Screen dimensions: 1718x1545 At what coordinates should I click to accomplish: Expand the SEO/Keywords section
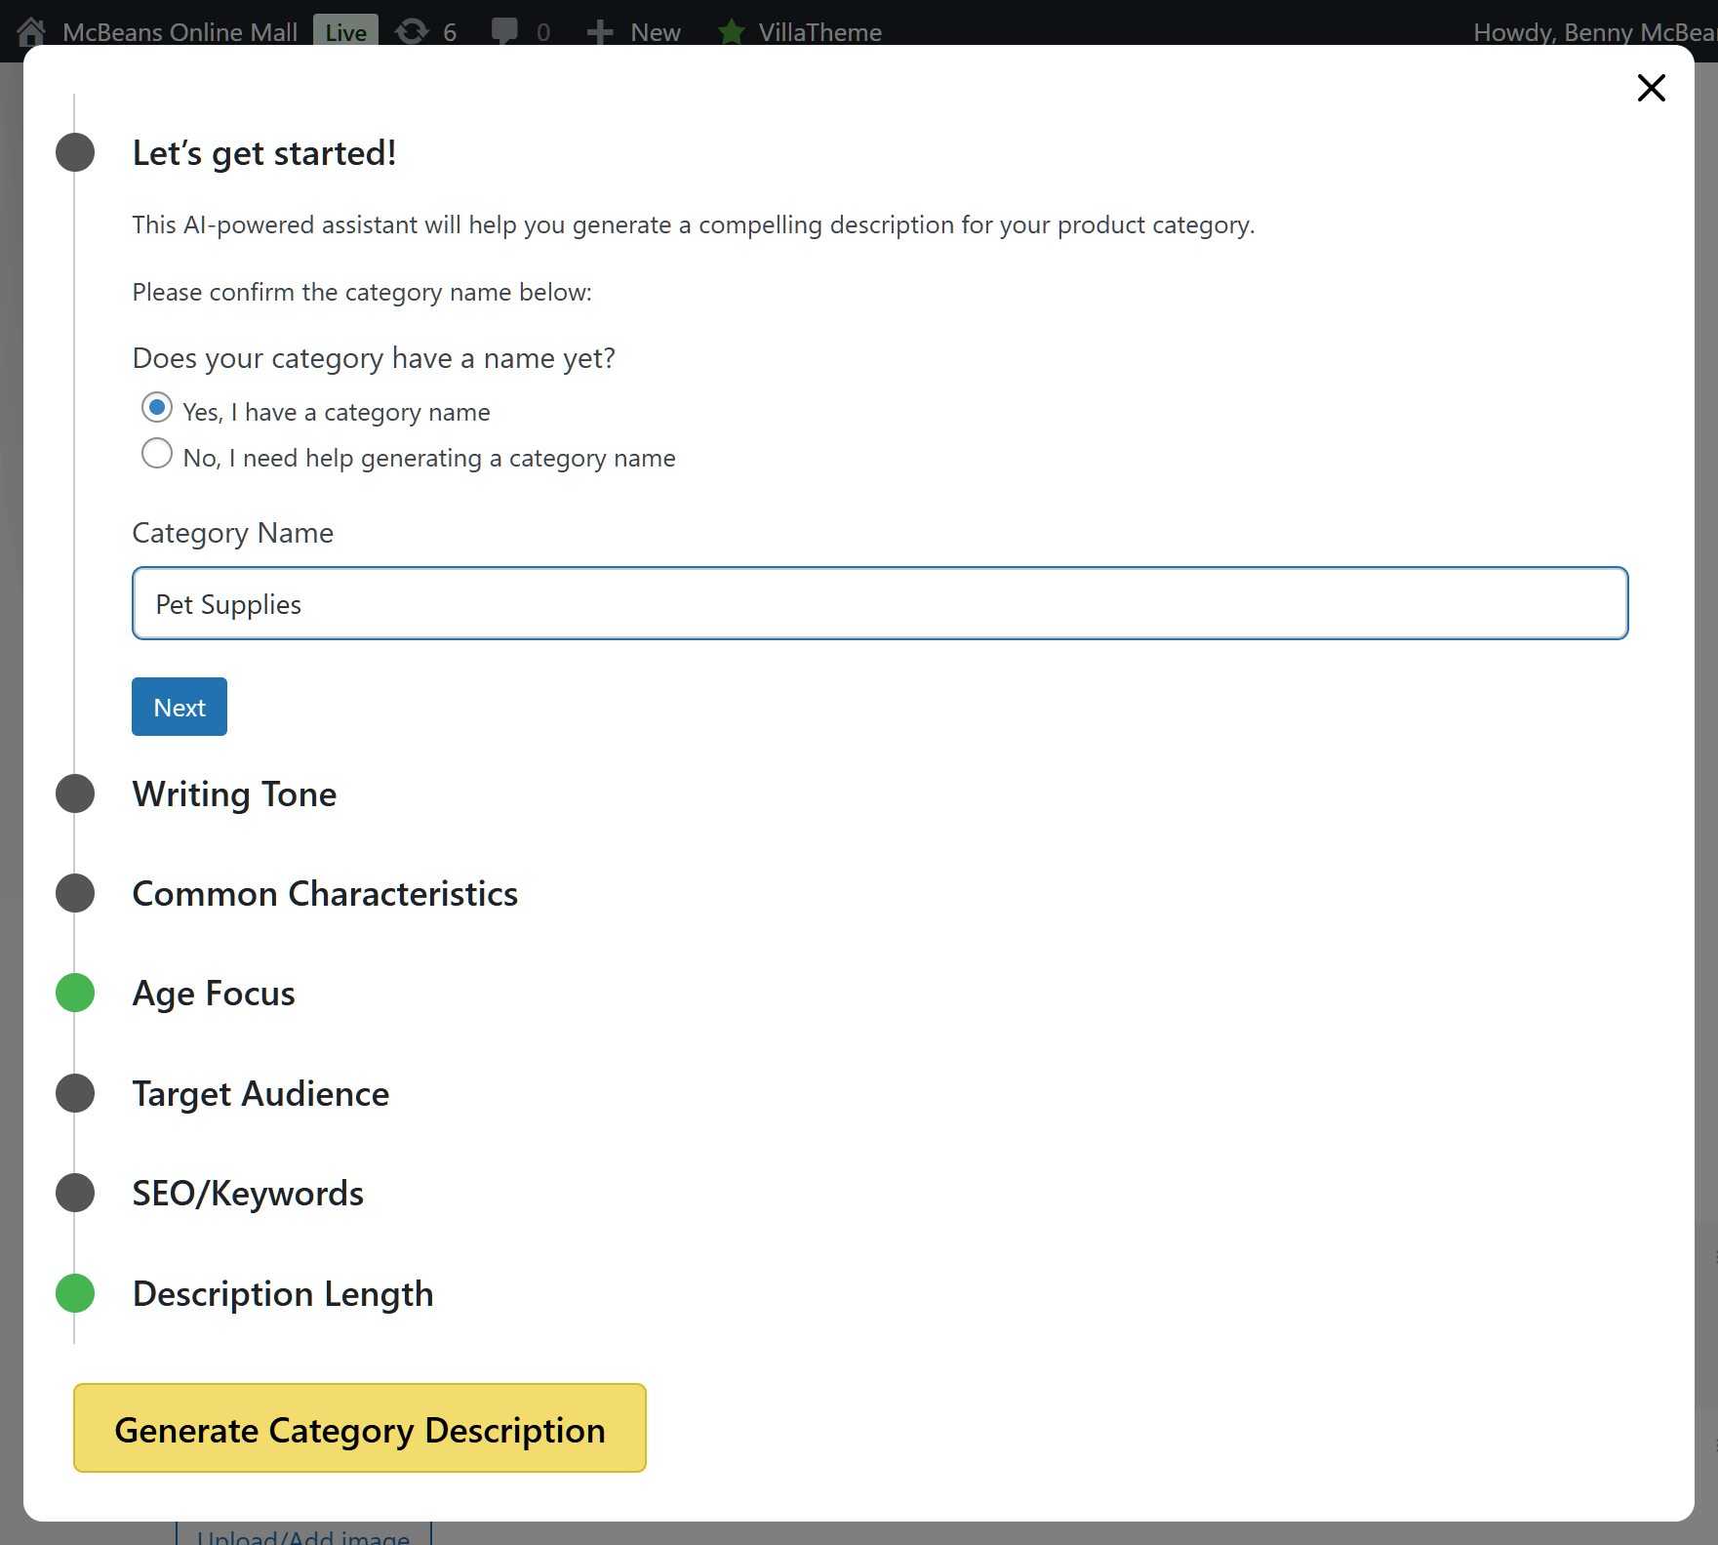click(x=248, y=1194)
